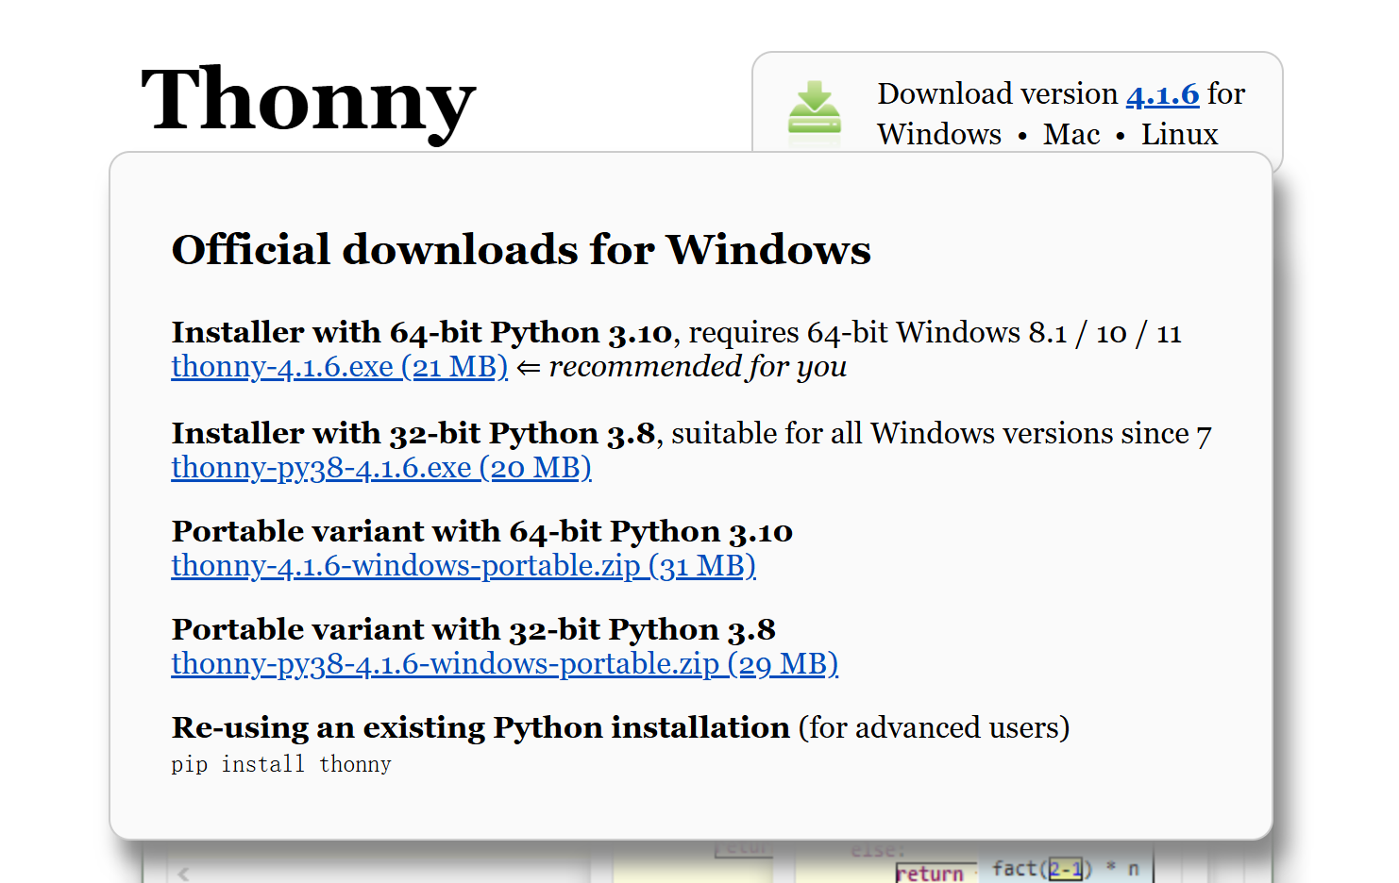
Task: Click the highlighted 2-1 expression in the code
Action: [x=1066, y=867]
